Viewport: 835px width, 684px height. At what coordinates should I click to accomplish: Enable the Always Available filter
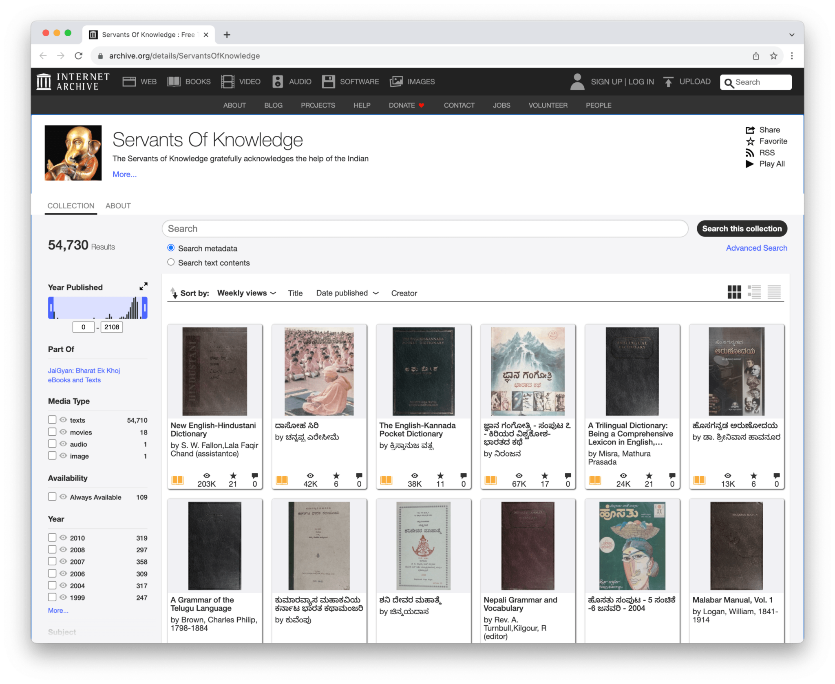tap(52, 496)
